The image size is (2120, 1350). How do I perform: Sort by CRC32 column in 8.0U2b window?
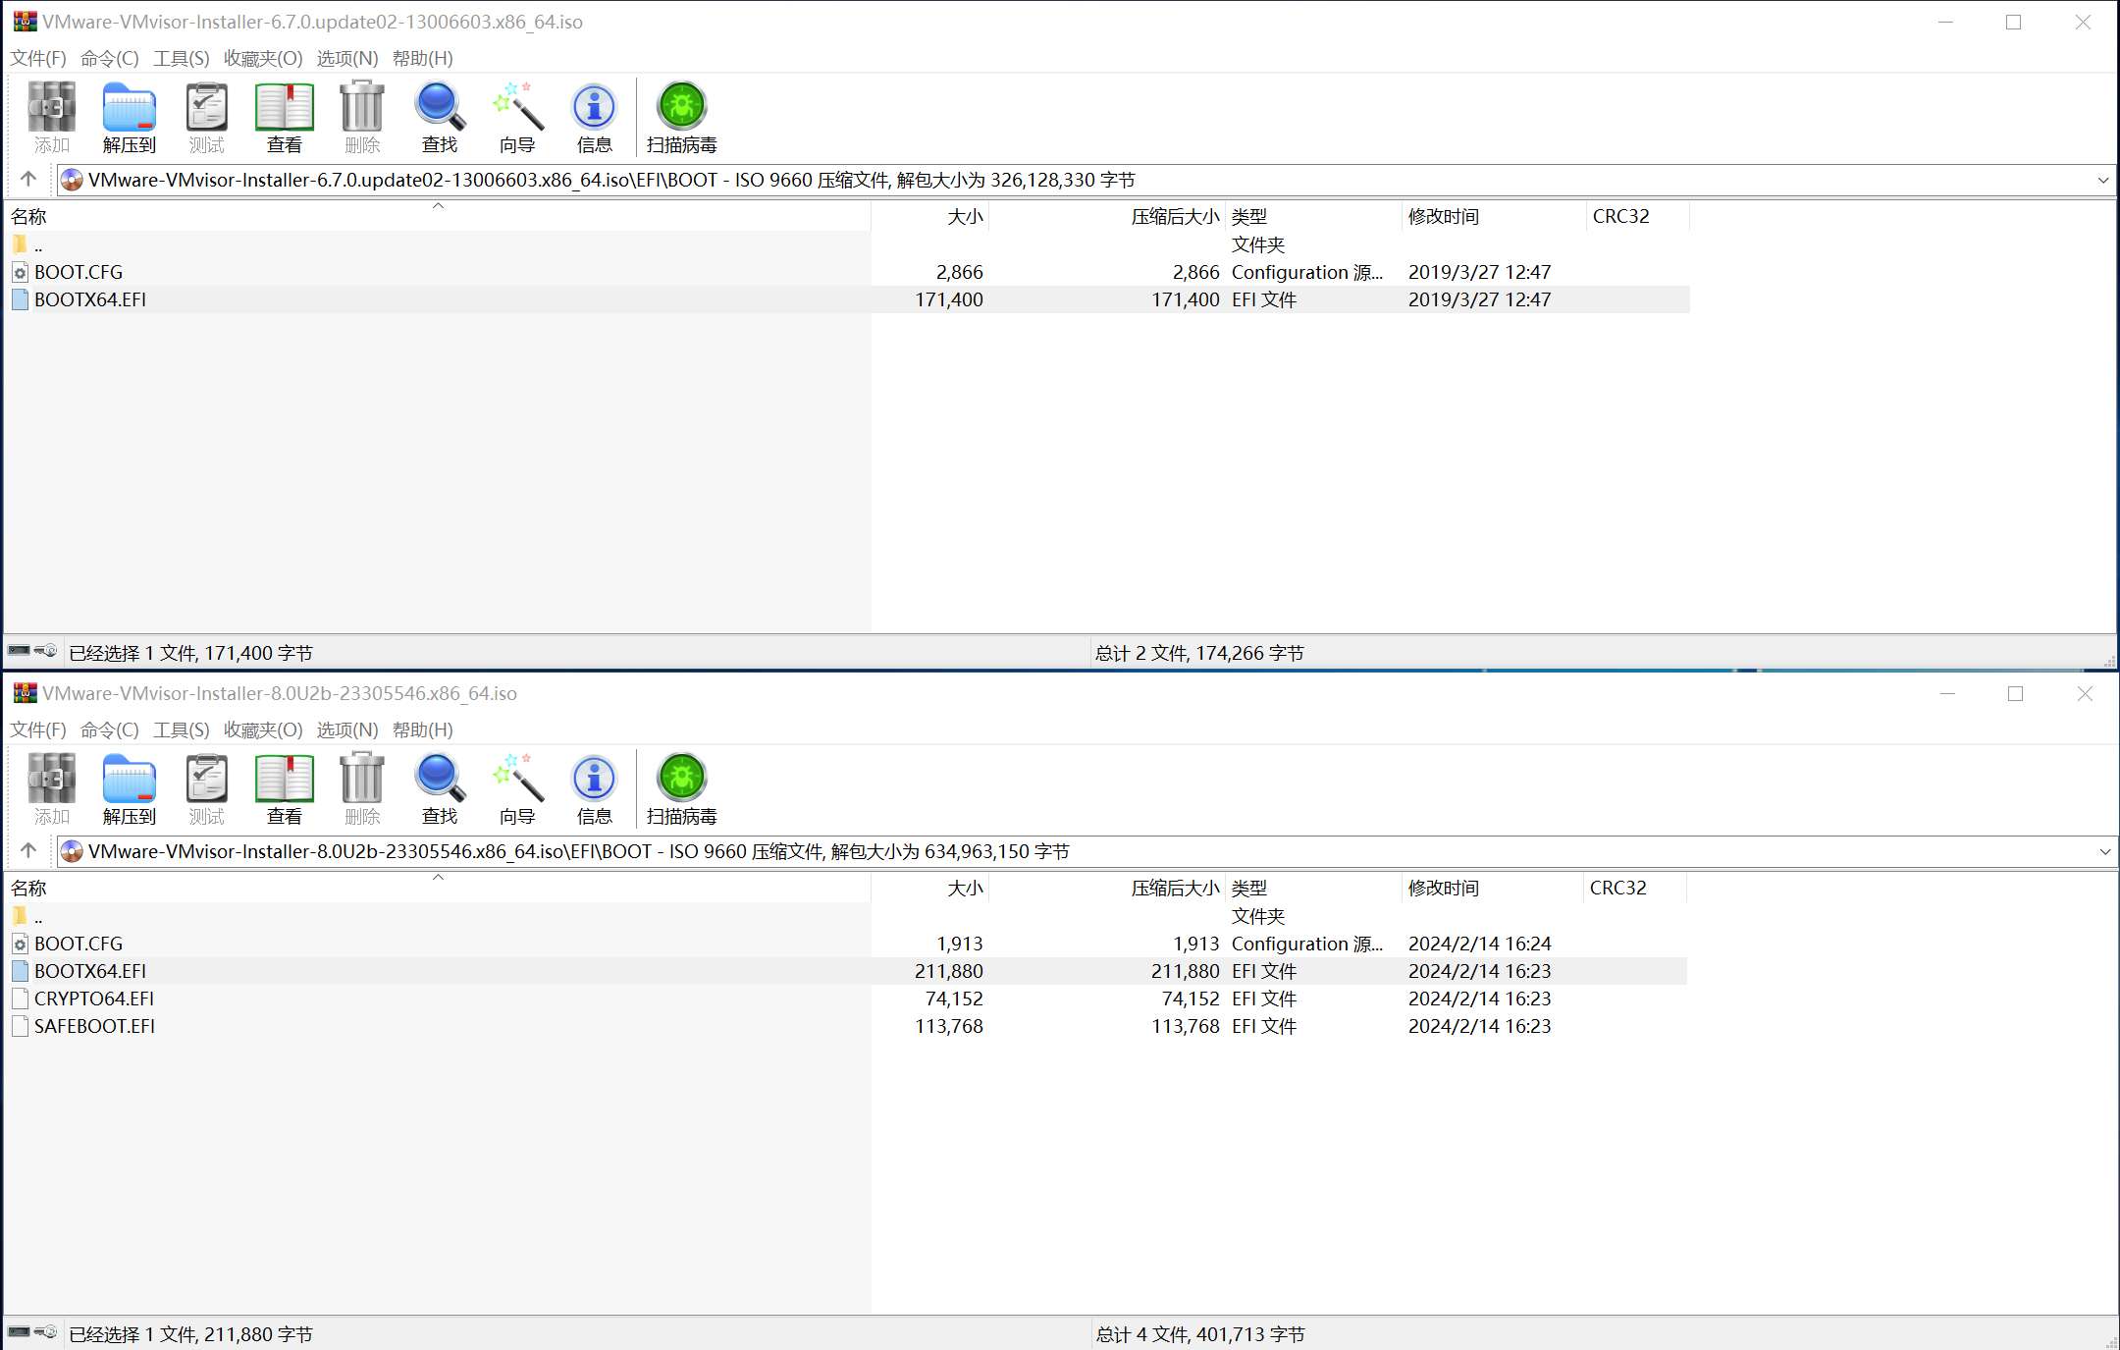coord(1635,888)
